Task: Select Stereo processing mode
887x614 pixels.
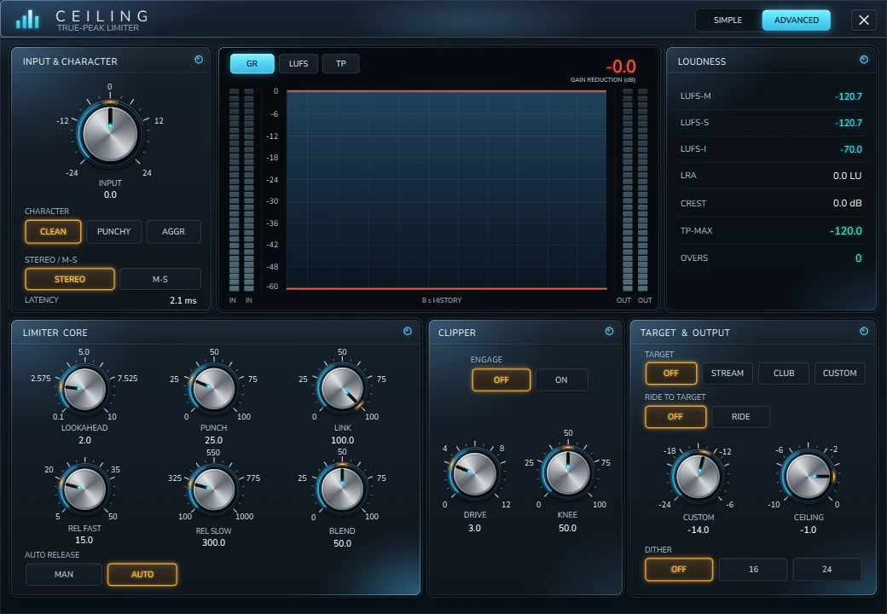Action: (70, 280)
